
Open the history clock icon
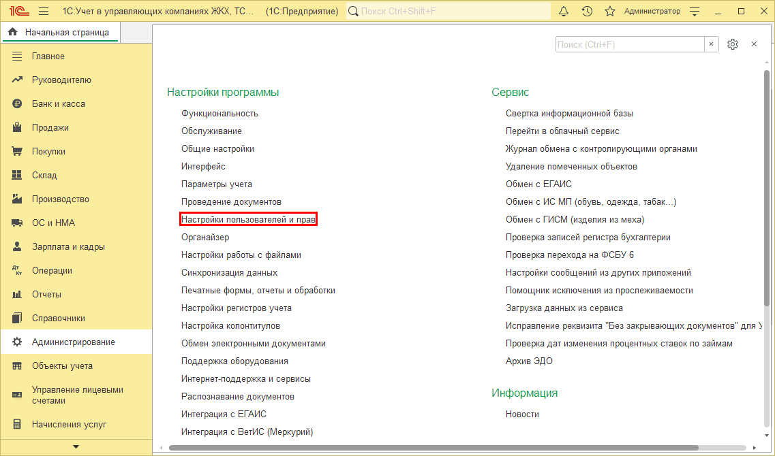587,12
